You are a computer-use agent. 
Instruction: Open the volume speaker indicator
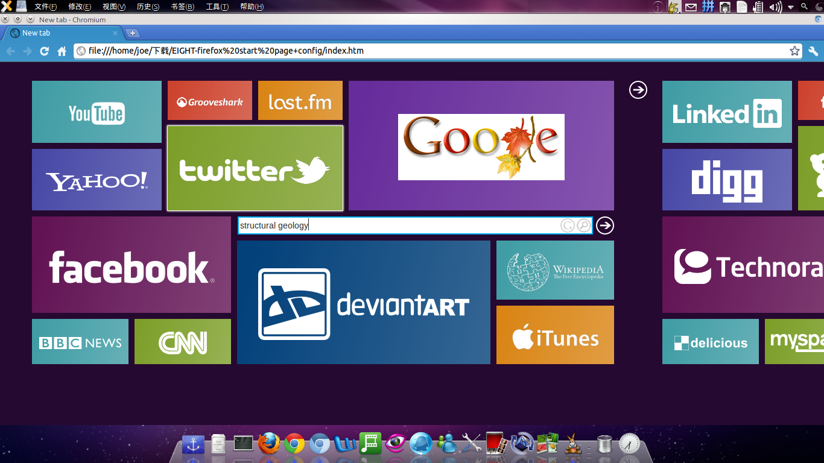[x=776, y=7]
